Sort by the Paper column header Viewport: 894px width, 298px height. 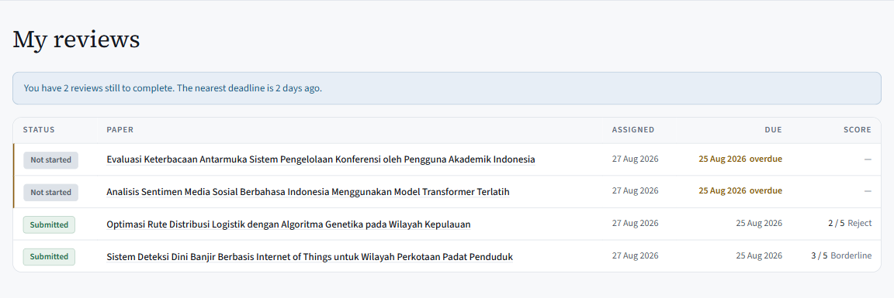120,130
